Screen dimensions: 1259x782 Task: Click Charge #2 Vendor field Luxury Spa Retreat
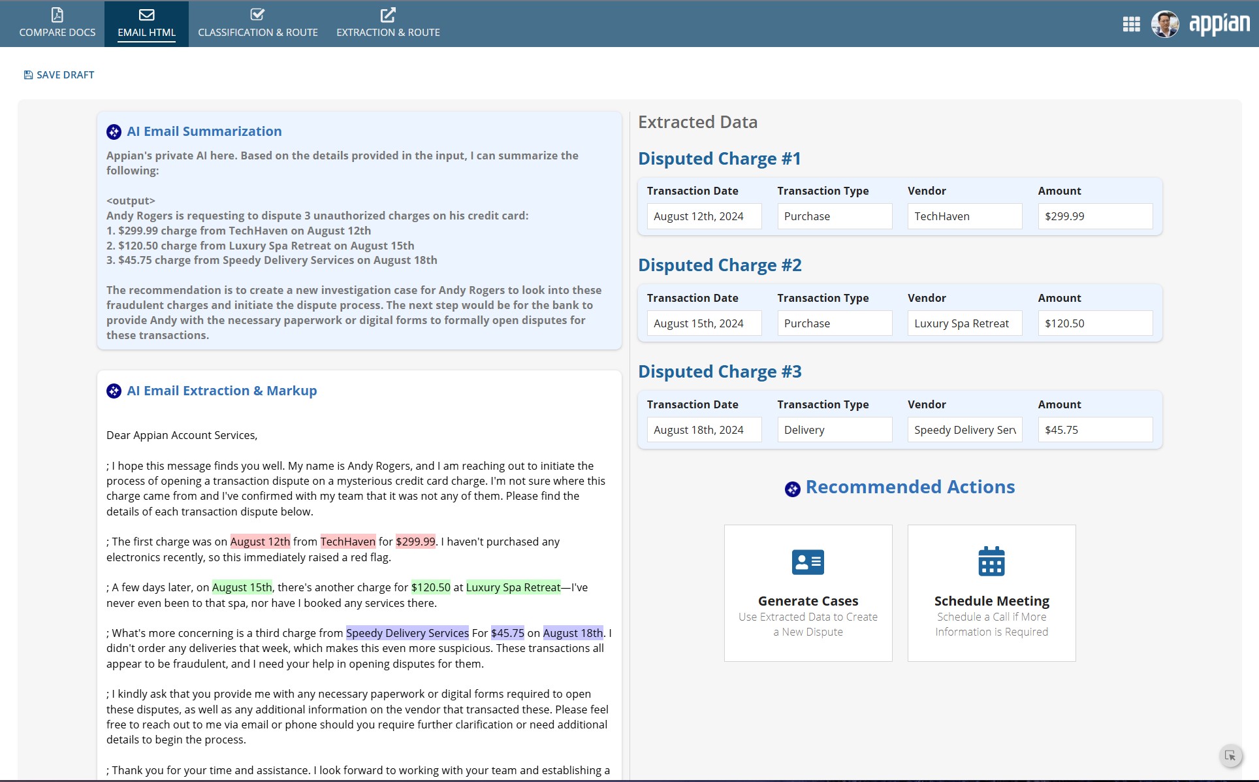coord(964,323)
